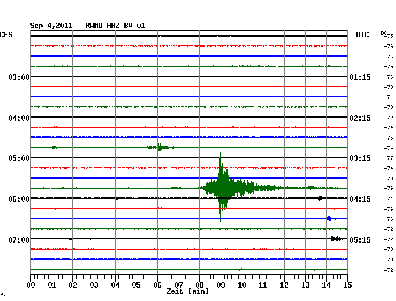Select minute tick label 07

(179, 285)
